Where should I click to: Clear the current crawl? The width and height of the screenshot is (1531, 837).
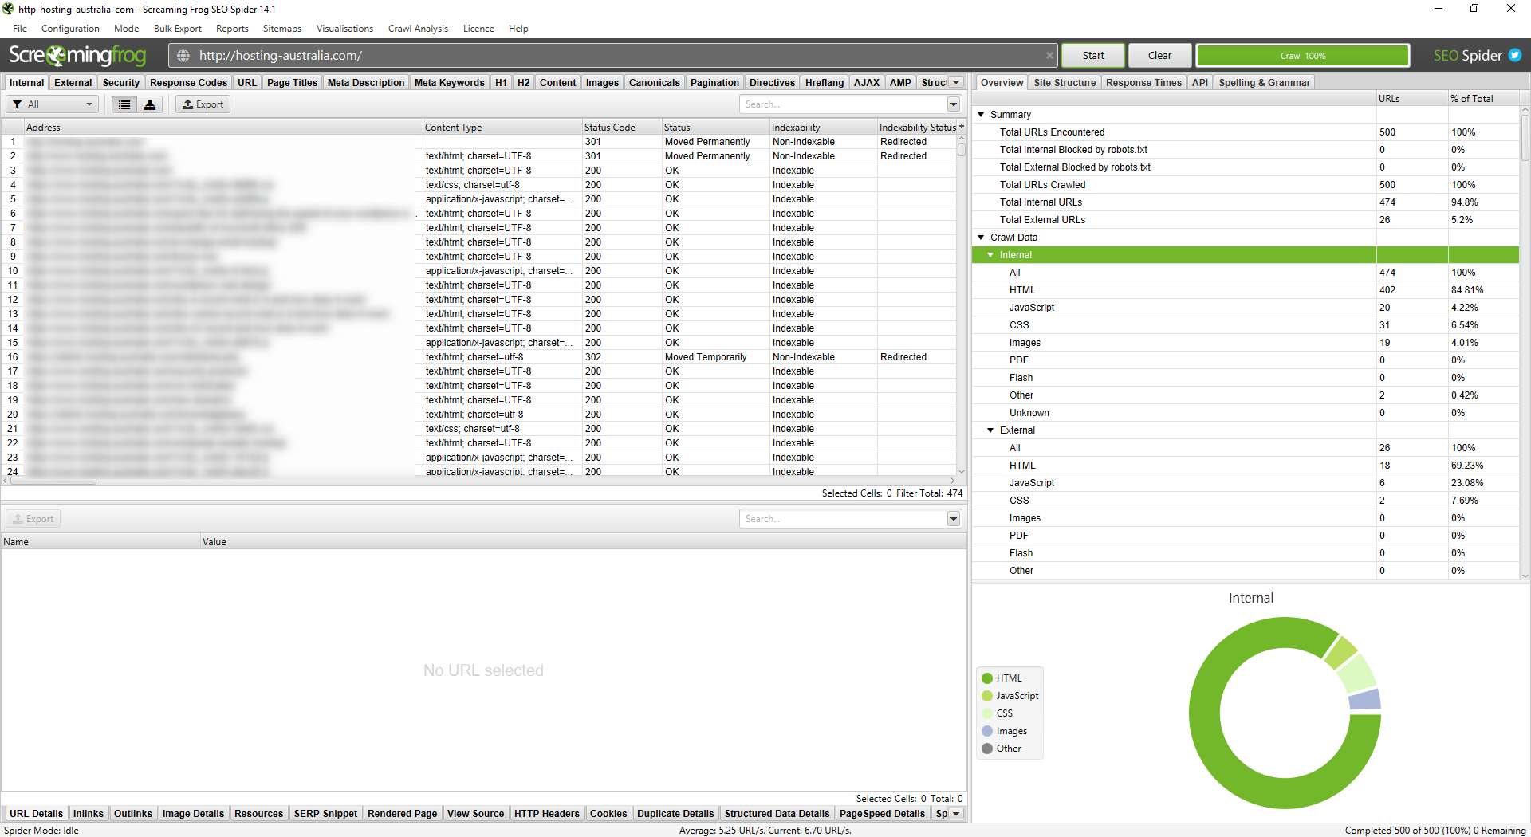(x=1159, y=56)
